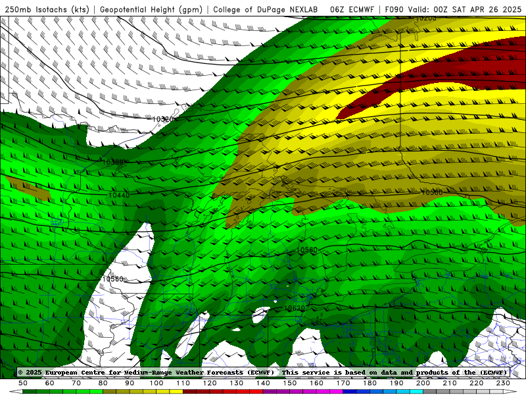Image resolution: width=526 pixels, height=395 pixels.
Task: Click the 10380 height contour label
Action: [x=112, y=162]
